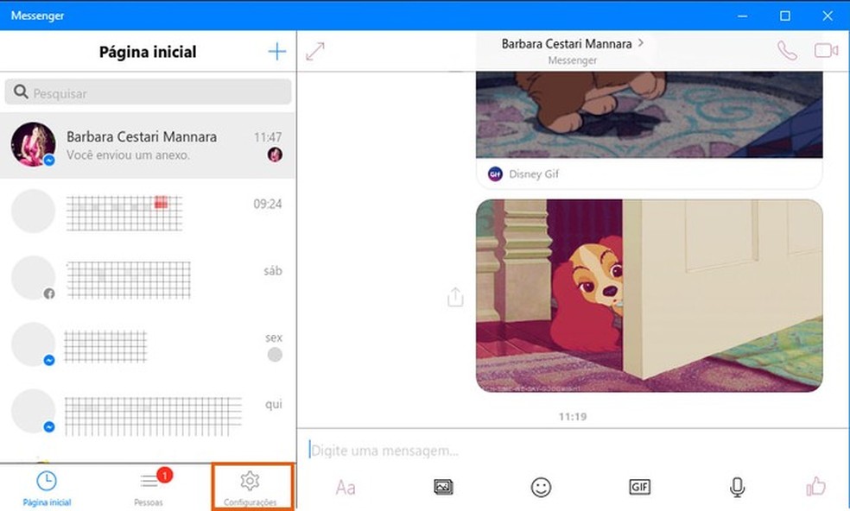Screen dimensions: 850x511
Task: Start a video call with Barbara
Action: tap(825, 49)
